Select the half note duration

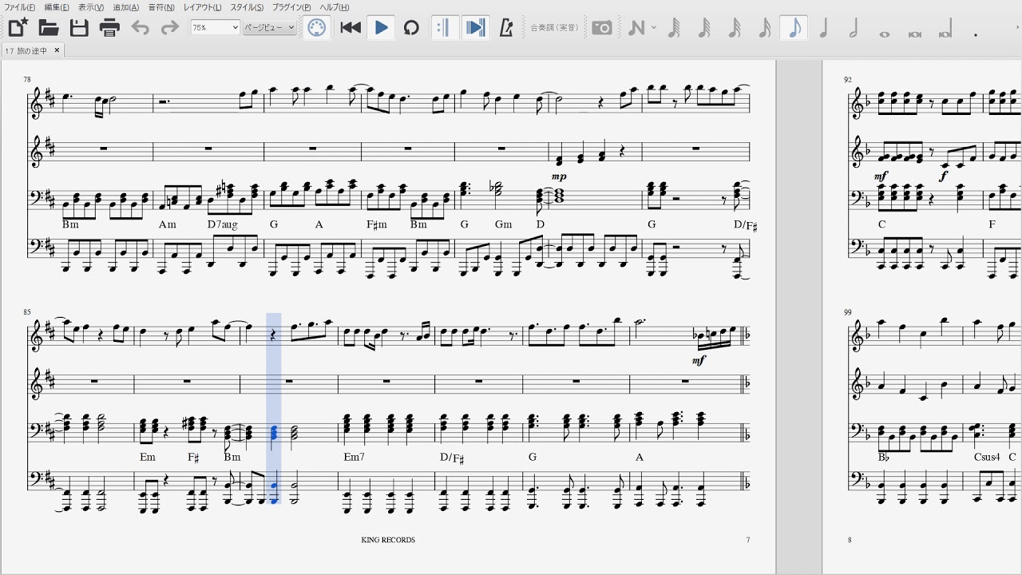click(x=854, y=28)
